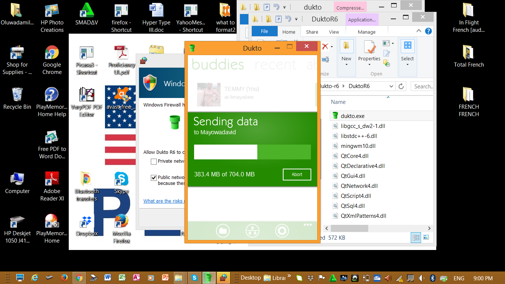The image size is (505, 284).
Task: Abort the Dukto data transfer
Action: (297, 175)
